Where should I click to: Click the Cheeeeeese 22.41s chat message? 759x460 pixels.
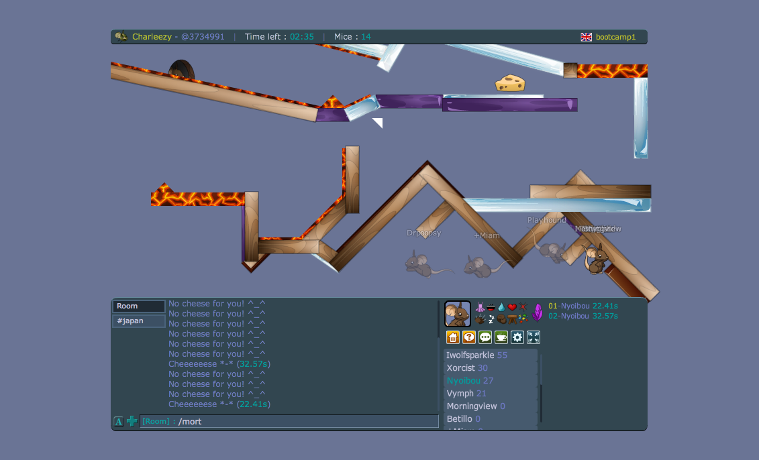[219, 404]
